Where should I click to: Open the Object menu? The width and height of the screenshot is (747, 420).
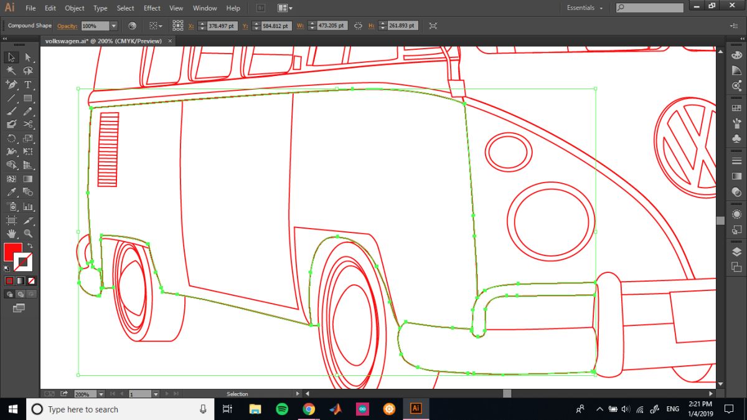pos(75,8)
